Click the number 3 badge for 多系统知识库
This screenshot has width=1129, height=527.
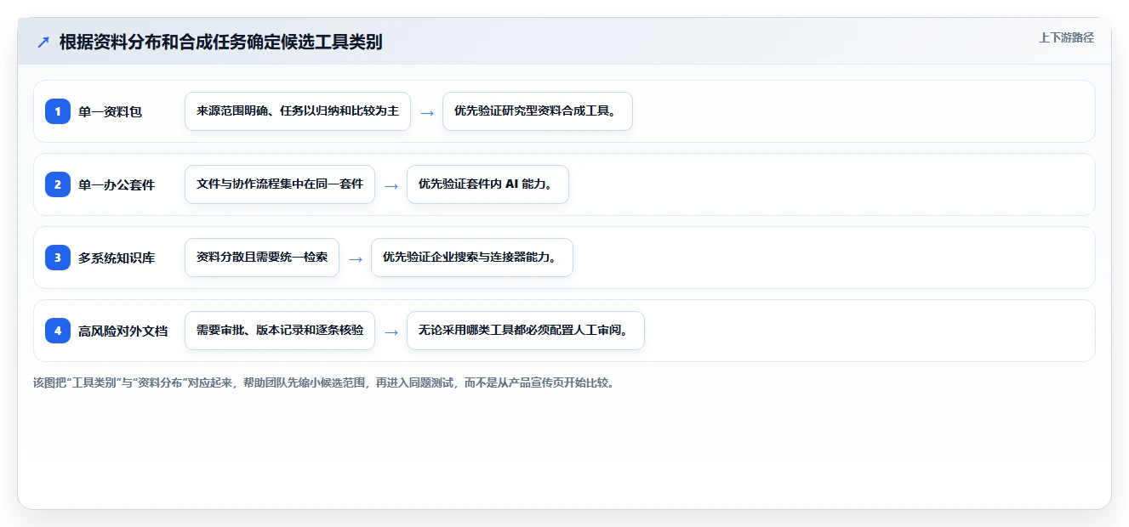[x=58, y=258]
